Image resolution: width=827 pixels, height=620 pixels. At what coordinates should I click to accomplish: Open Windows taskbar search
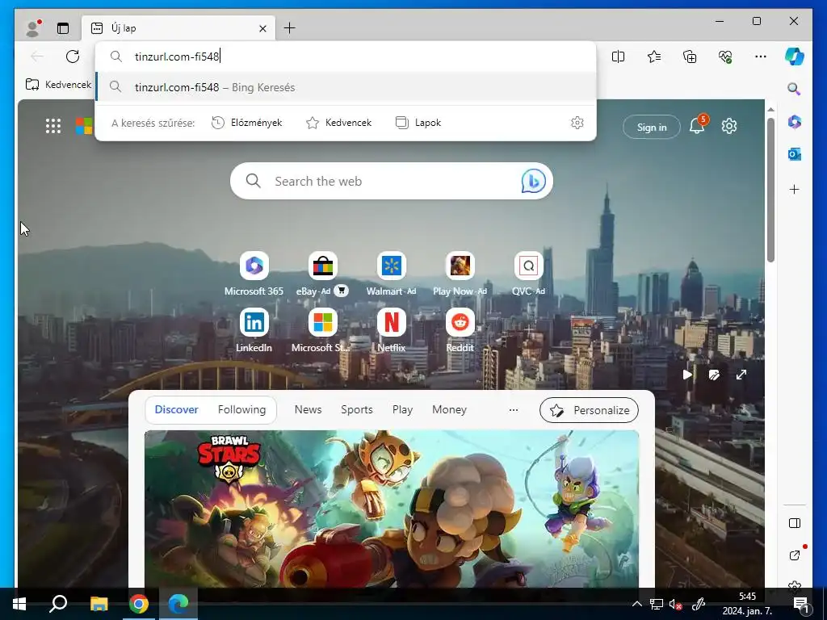(58, 604)
